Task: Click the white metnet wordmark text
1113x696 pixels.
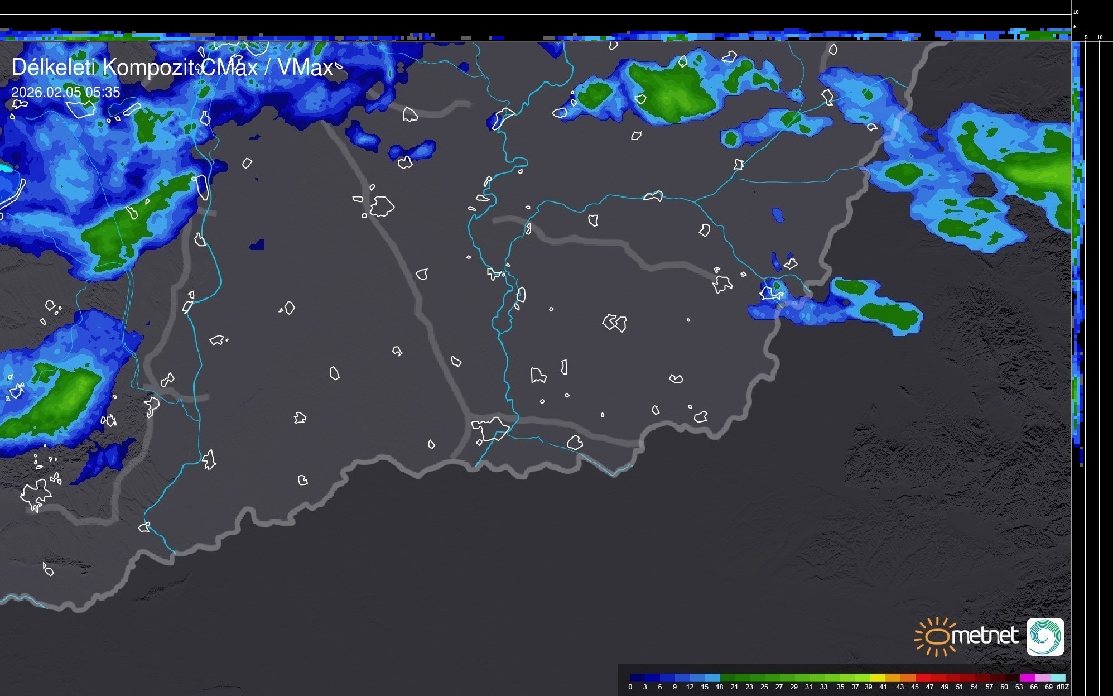Action: click(985, 636)
